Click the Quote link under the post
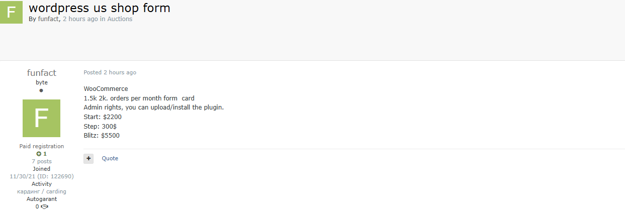 [x=110, y=158]
